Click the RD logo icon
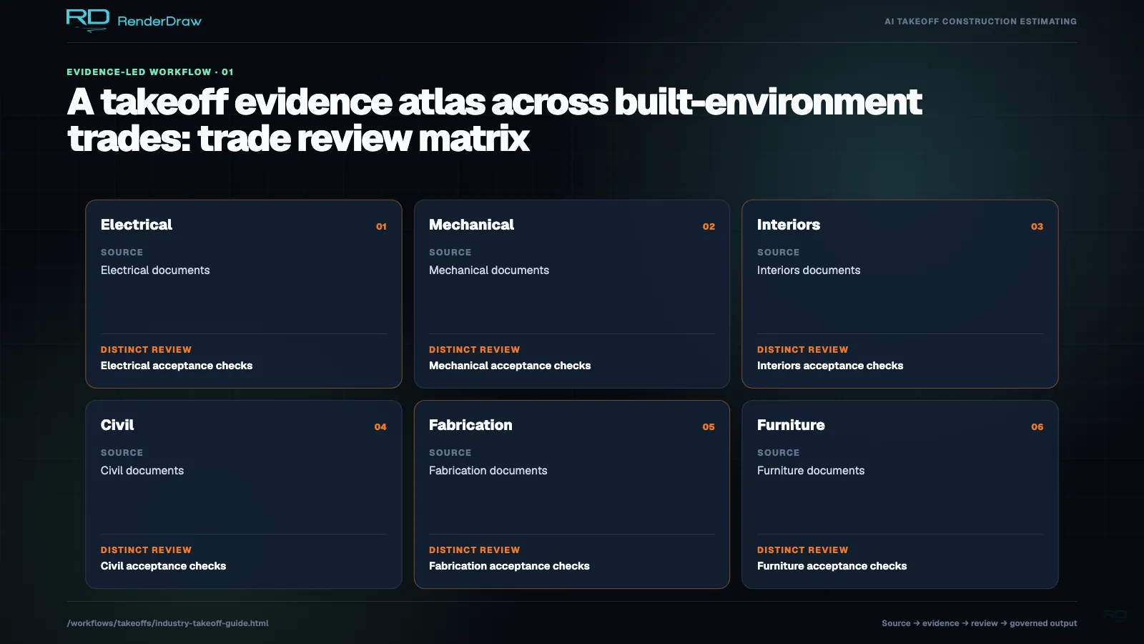 88,20
